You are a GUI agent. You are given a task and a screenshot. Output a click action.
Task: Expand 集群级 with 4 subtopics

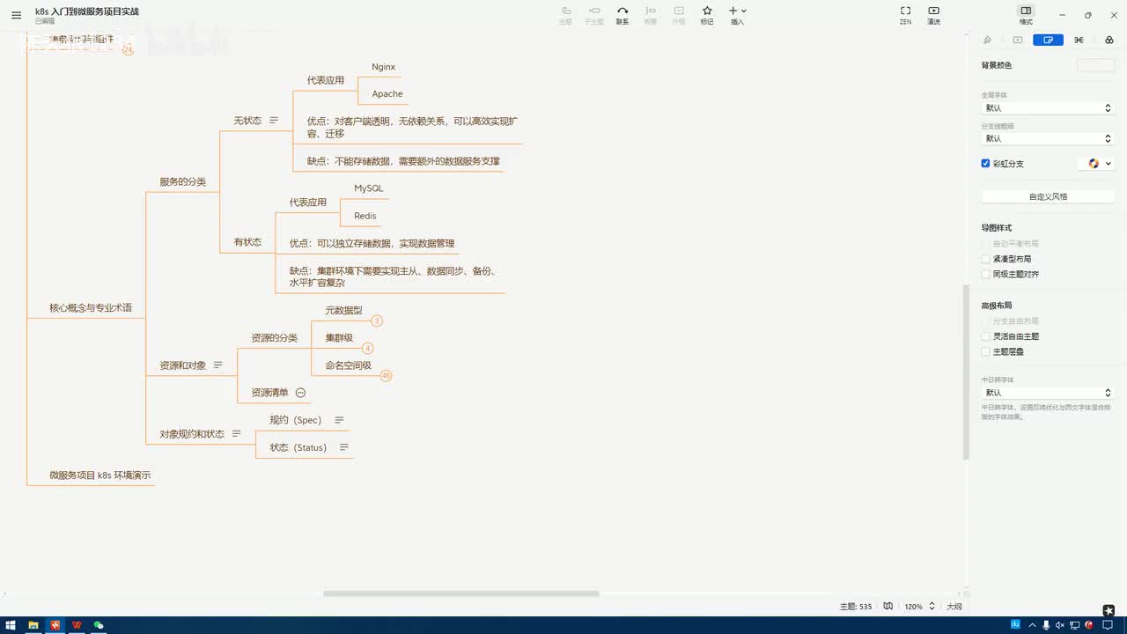click(x=368, y=349)
